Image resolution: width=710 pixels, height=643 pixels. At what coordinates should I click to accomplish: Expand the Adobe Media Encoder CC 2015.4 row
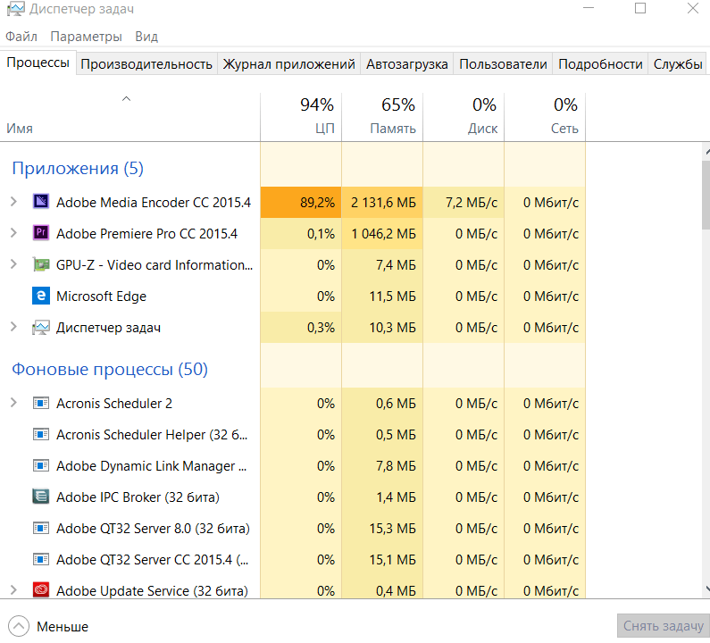[x=13, y=202]
